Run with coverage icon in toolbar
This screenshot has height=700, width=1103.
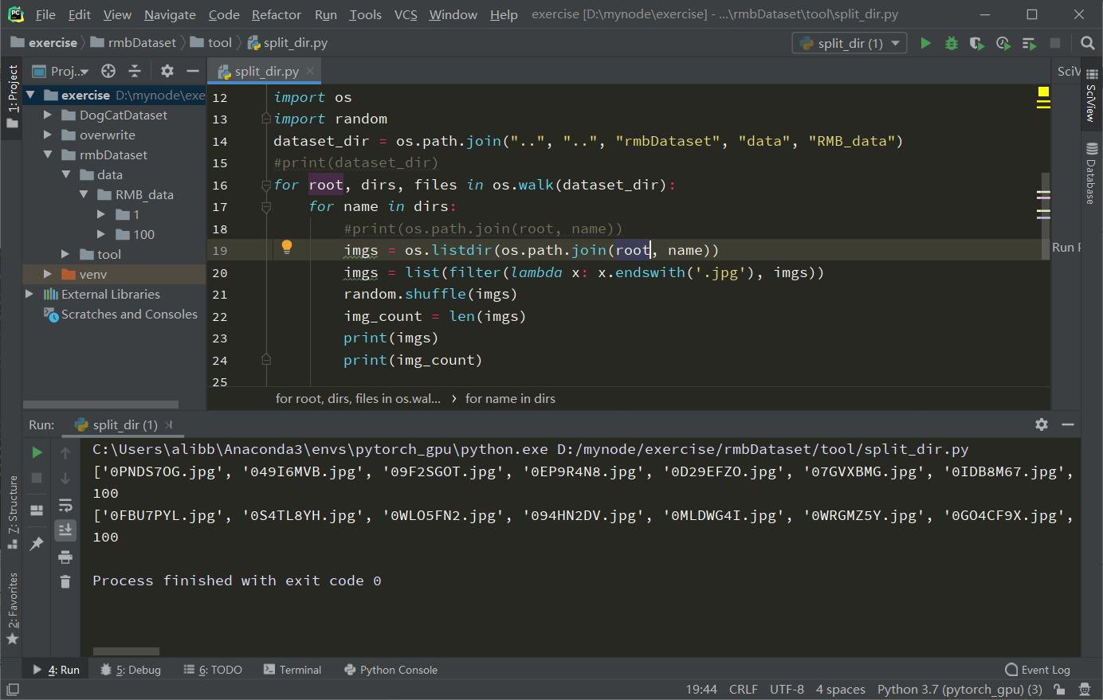(x=976, y=43)
